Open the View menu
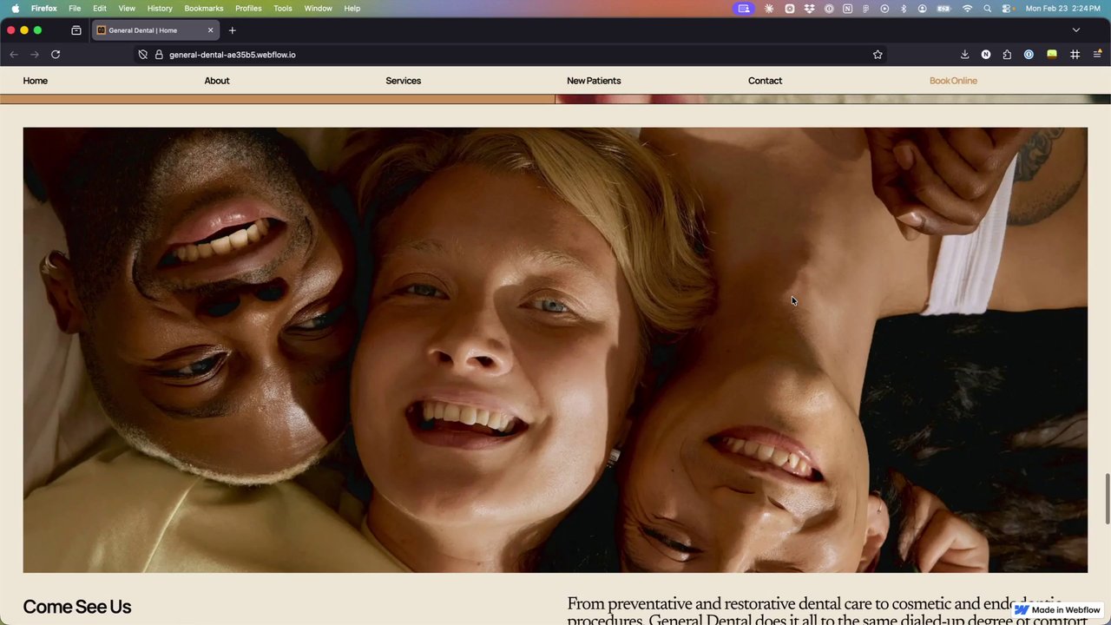 click(x=127, y=8)
